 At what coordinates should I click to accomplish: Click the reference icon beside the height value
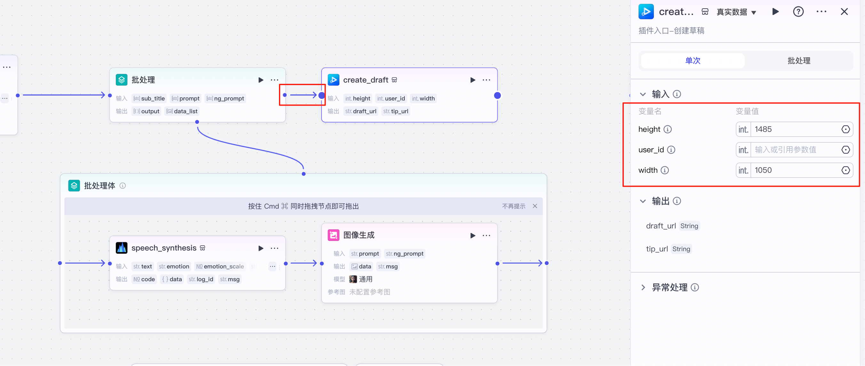coord(845,129)
